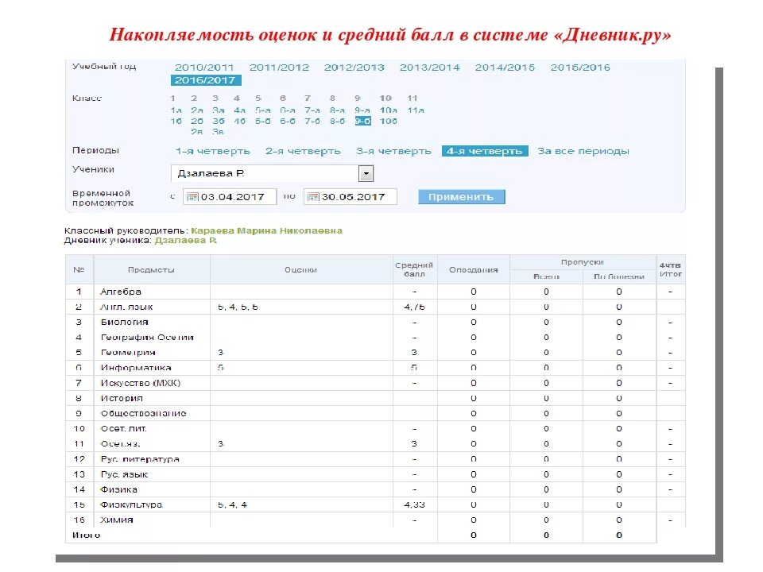Click the Опоздания column header
This screenshot has height=572, width=763.
(x=474, y=270)
